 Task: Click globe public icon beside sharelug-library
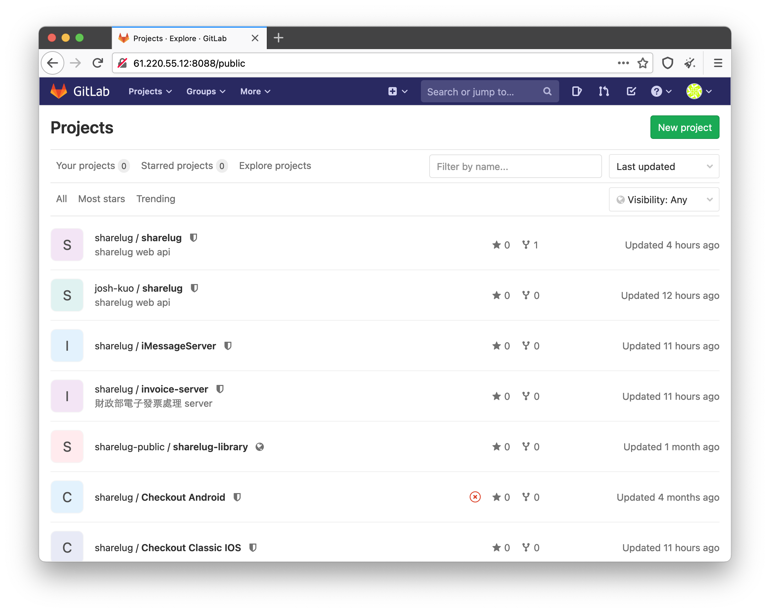pyautogui.click(x=260, y=447)
